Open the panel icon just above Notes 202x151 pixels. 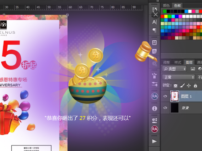[154, 42]
